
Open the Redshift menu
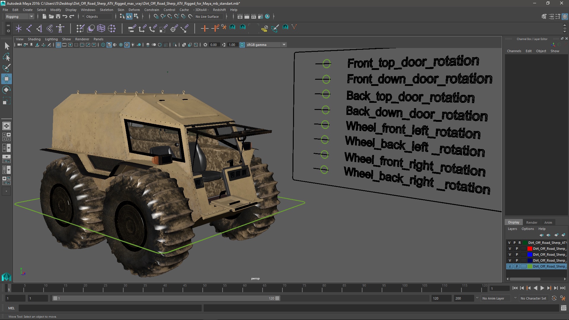pyautogui.click(x=219, y=10)
